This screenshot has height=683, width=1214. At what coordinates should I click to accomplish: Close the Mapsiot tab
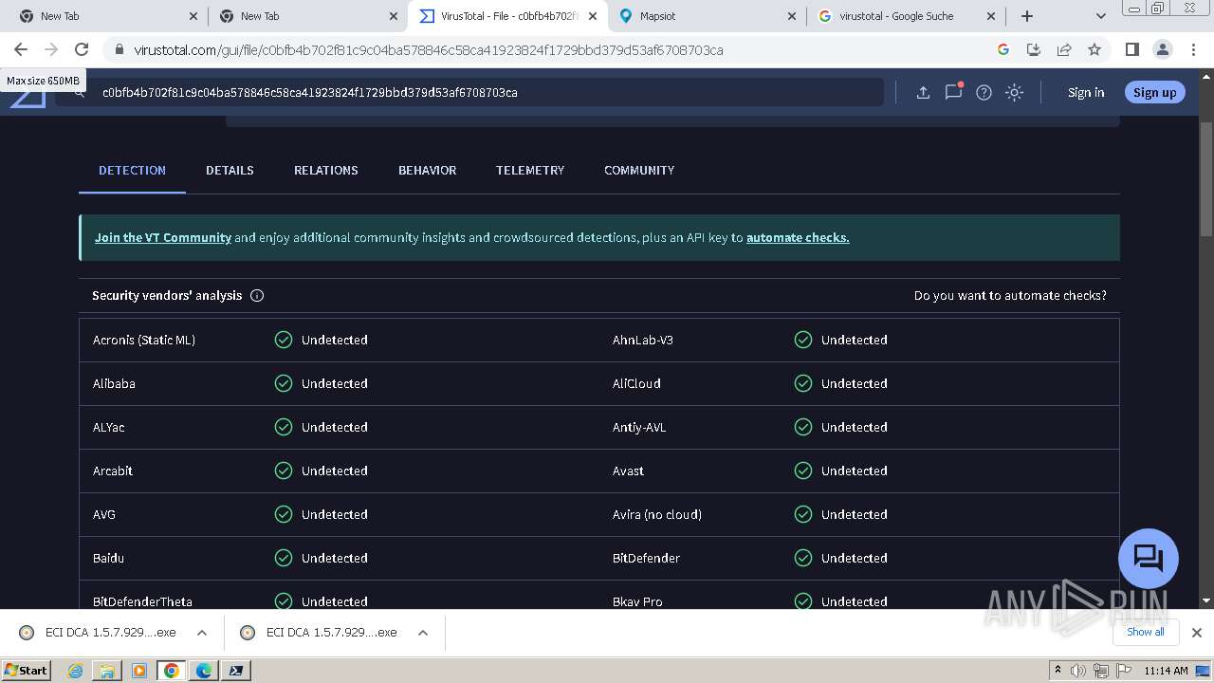pos(792,16)
